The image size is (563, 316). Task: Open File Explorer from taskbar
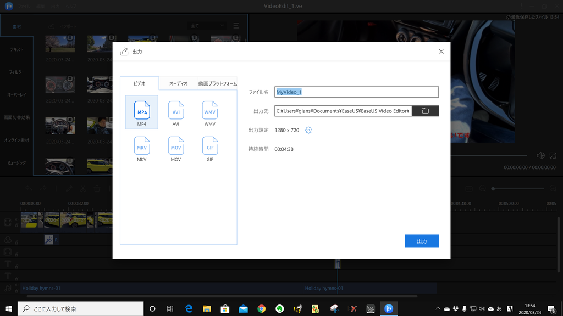207,308
